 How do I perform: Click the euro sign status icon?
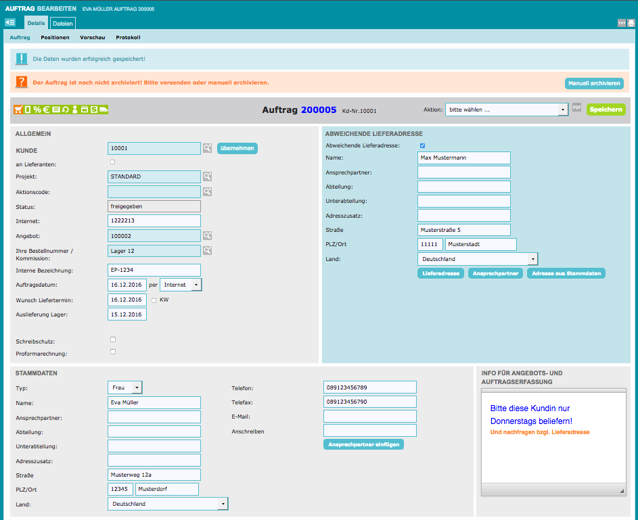tap(47, 110)
